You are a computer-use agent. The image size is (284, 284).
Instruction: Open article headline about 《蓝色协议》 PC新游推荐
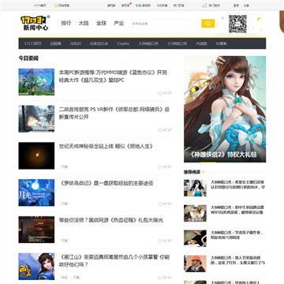pos(113,77)
